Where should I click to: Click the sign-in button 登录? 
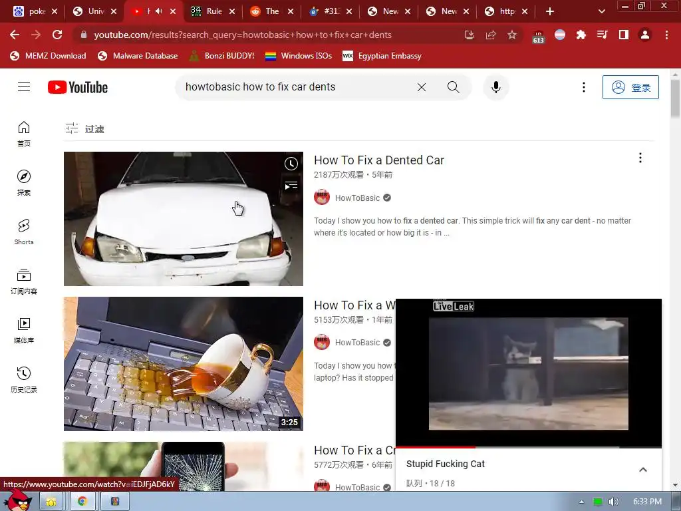tap(630, 87)
